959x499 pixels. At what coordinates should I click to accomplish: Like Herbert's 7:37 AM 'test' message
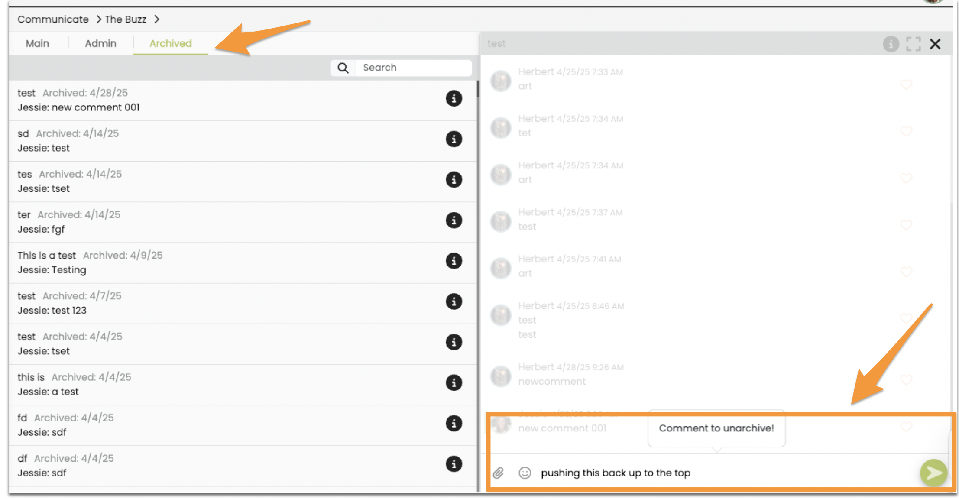pyautogui.click(x=906, y=225)
